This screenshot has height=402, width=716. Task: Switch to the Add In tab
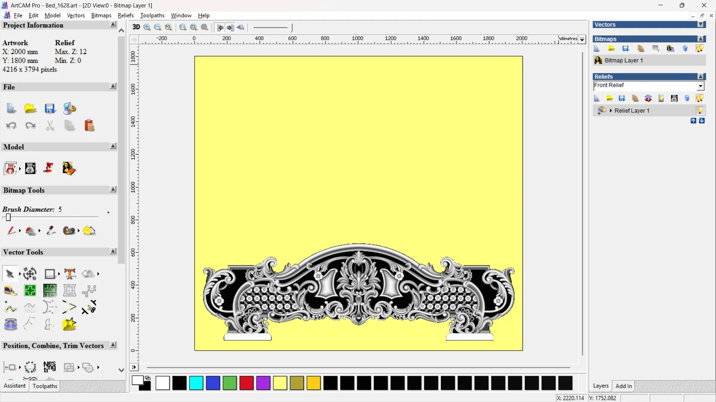(x=624, y=386)
